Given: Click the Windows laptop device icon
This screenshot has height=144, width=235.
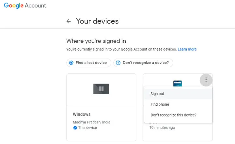Looking at the screenshot, I should click(x=101, y=89).
